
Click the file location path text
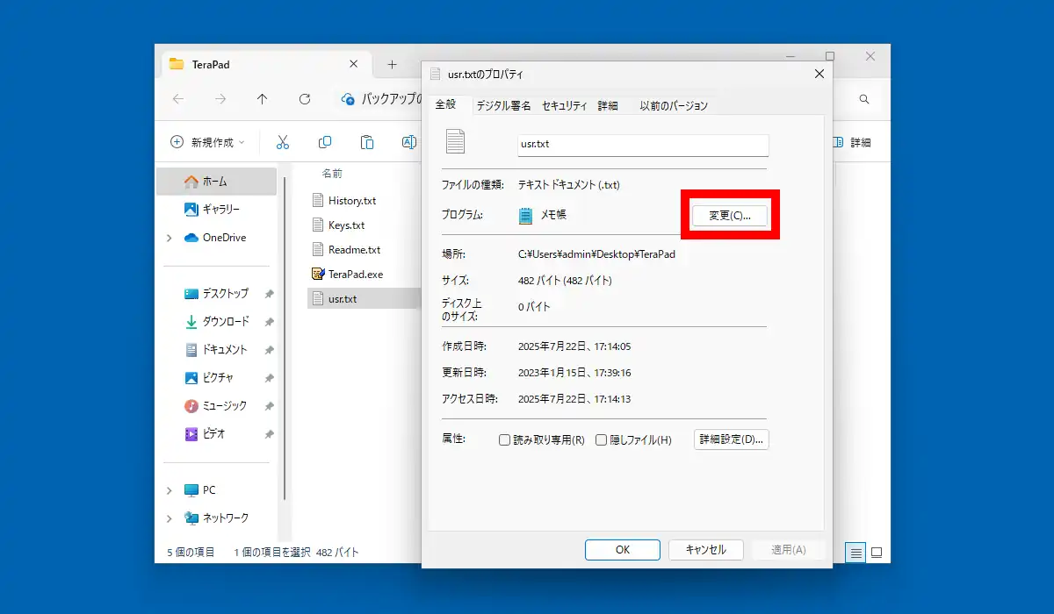click(x=597, y=254)
